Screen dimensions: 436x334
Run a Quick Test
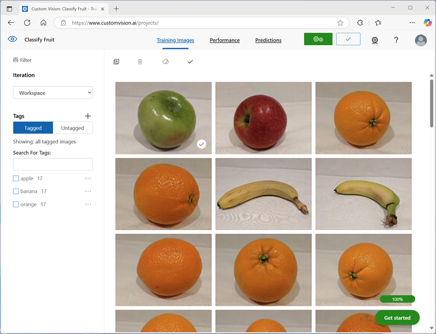348,39
